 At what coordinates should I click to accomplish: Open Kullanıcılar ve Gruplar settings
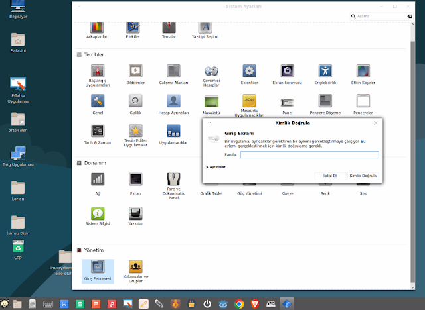tap(135, 271)
